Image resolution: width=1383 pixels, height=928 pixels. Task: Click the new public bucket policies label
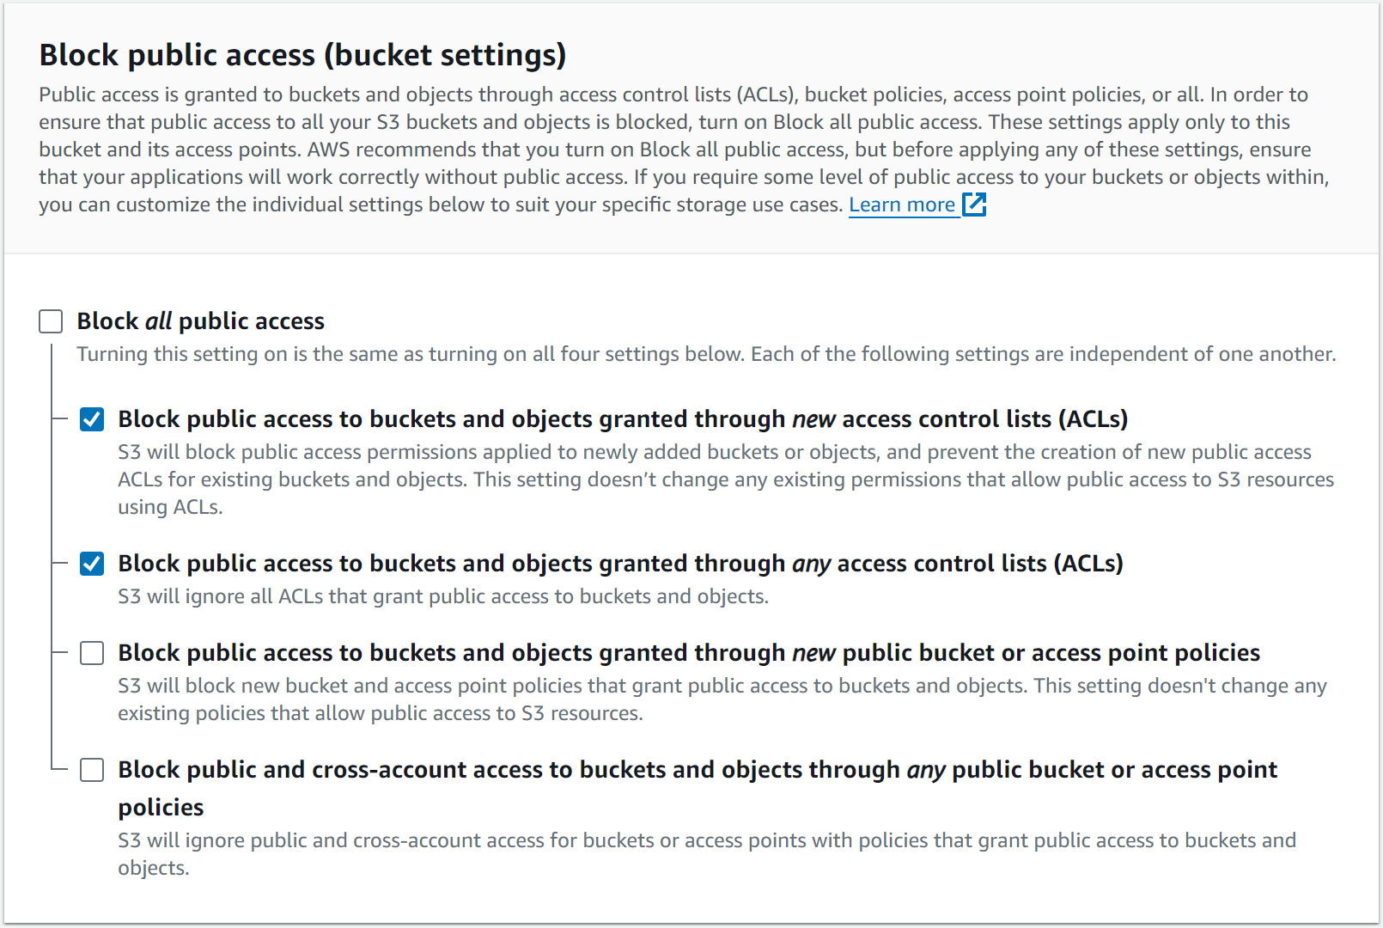(x=688, y=653)
